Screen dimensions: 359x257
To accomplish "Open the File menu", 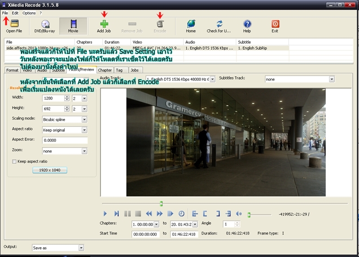I will click(x=5, y=13).
